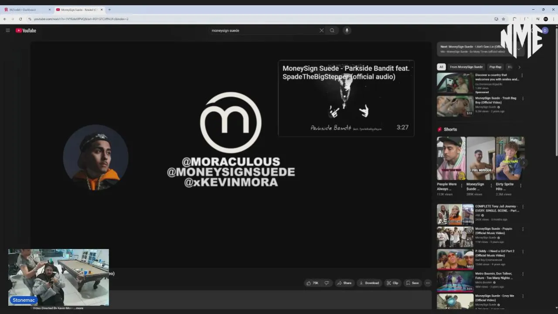This screenshot has height=314, width=558.
Task: Clear the 'moneysign suede' search text
Action: pos(322,31)
